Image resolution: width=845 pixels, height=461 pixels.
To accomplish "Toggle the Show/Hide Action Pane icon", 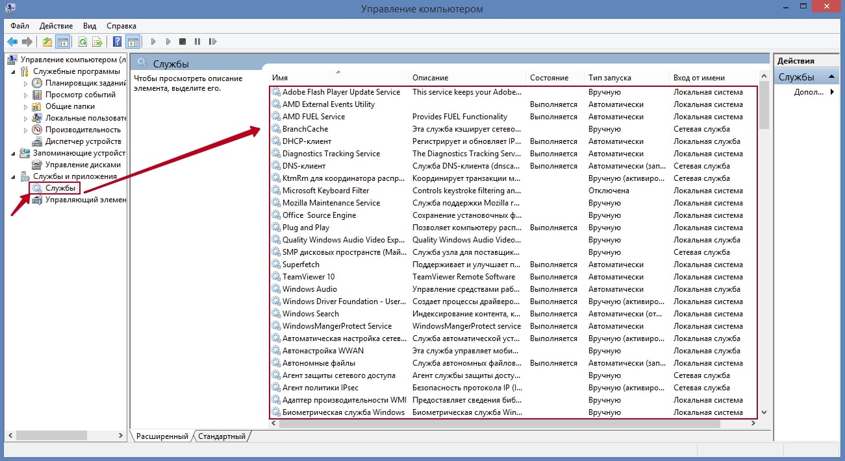I will tap(132, 42).
